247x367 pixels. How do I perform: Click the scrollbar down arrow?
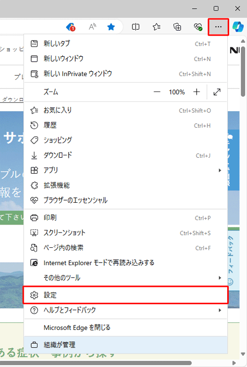[243, 354]
